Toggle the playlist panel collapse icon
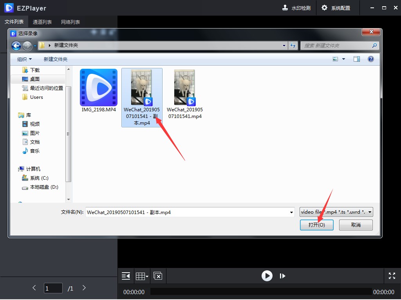This screenshot has width=401, height=300. (x=126, y=276)
